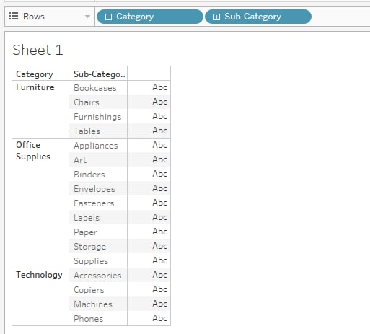Click the Abc mark for Paper
370x334 pixels.
[159, 232]
